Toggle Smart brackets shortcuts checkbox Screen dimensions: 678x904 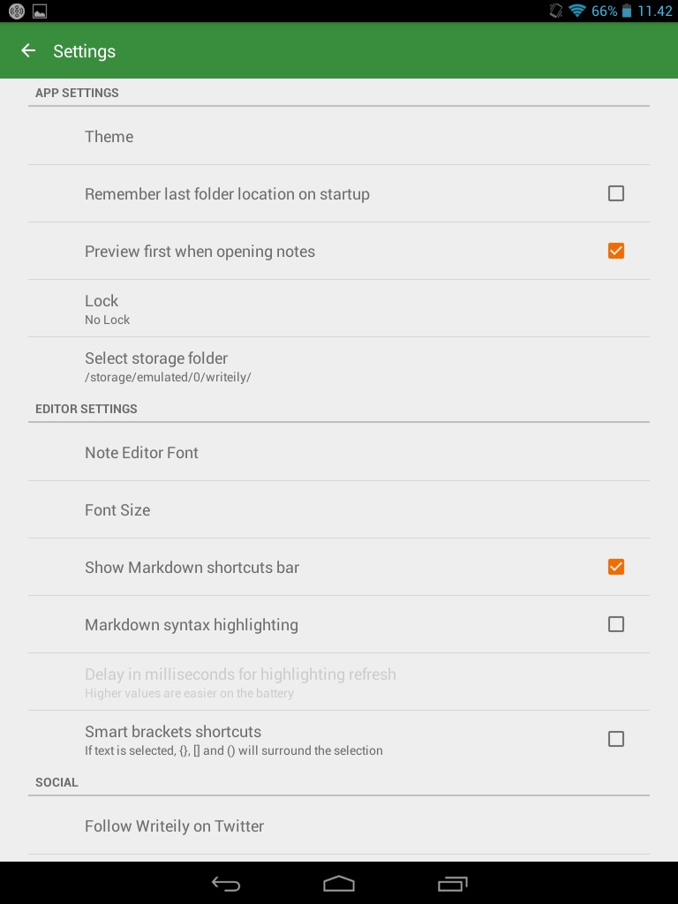(x=615, y=739)
